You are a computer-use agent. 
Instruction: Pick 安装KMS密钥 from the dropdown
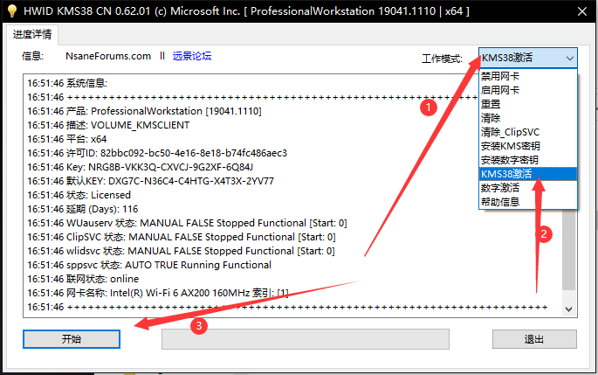click(528, 146)
